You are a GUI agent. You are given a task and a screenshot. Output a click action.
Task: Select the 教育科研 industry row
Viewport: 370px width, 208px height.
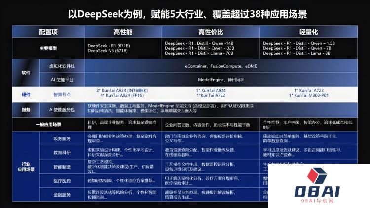[x=62, y=153]
